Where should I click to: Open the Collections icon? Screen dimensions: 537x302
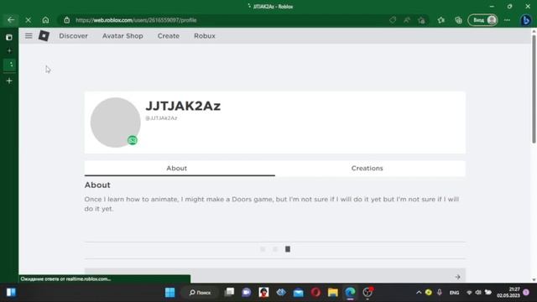tap(458, 20)
